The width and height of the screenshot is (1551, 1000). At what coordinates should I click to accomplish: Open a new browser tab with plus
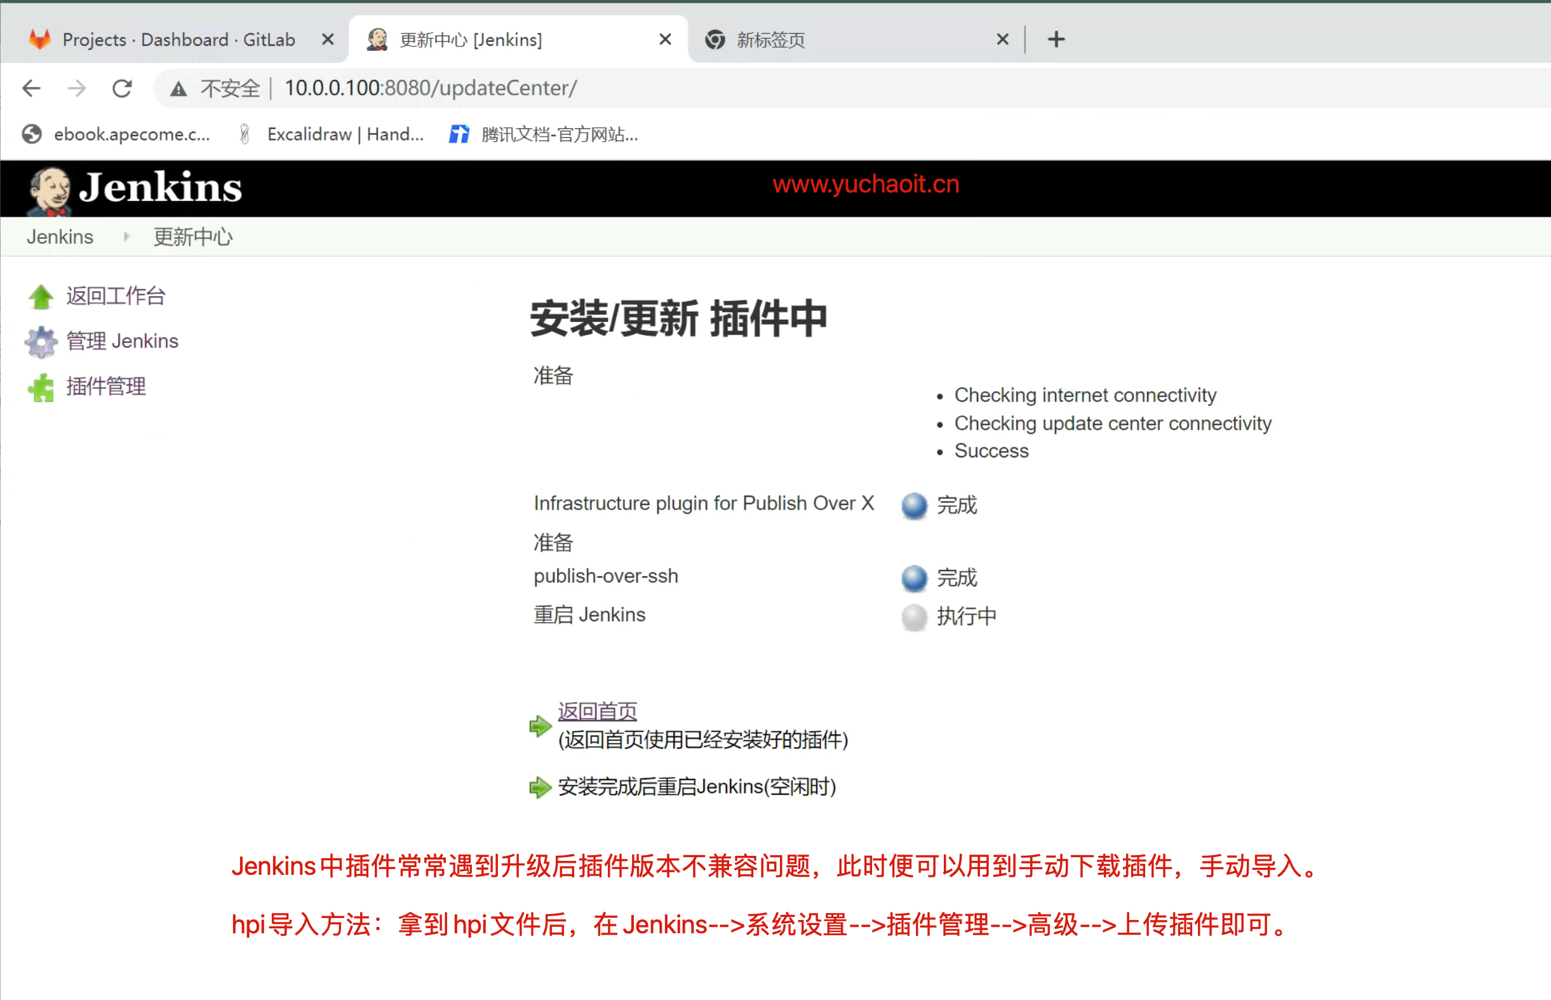coord(1056,39)
